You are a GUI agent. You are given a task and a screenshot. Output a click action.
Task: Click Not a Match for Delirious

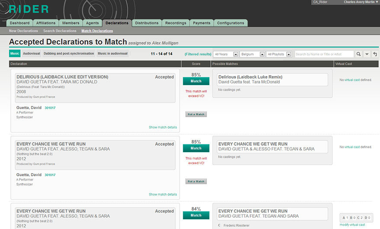coord(196,114)
